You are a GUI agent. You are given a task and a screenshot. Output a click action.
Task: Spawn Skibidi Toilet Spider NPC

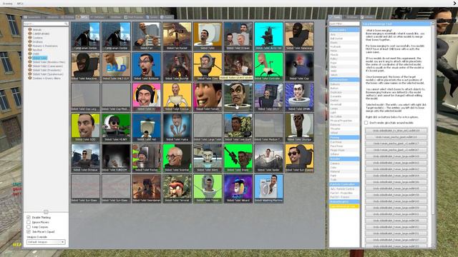(269, 158)
